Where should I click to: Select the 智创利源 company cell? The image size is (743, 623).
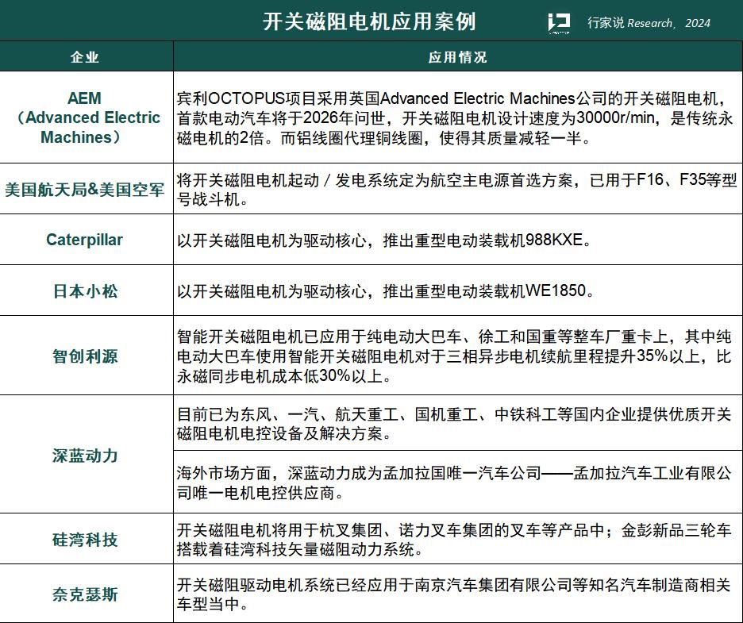(x=85, y=356)
